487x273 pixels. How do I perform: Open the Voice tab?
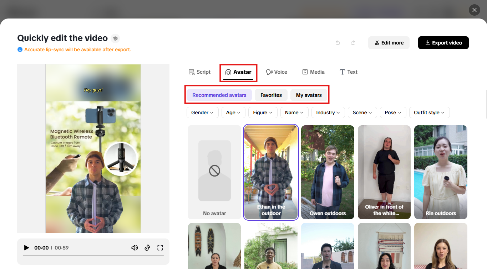point(277,72)
